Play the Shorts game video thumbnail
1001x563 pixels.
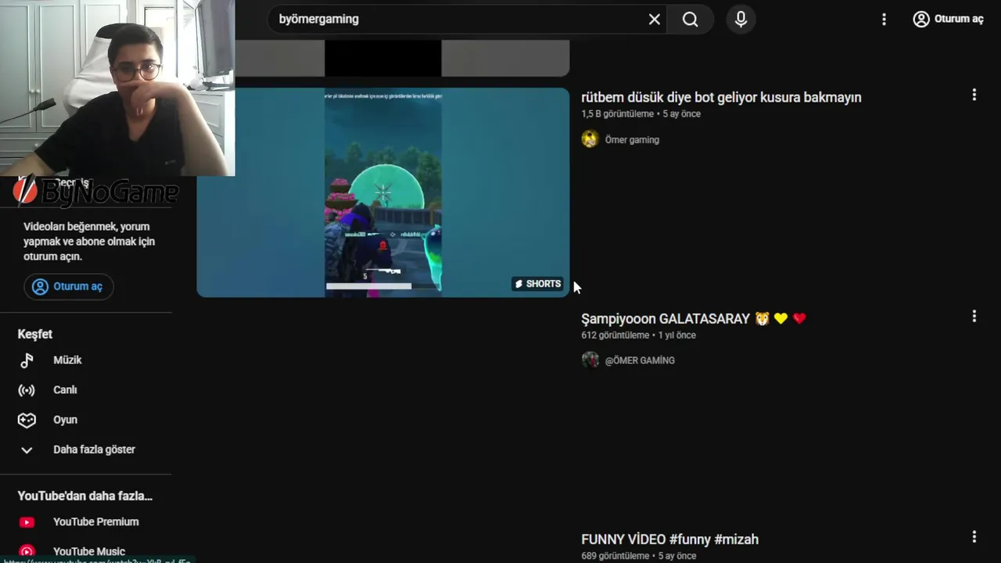point(383,192)
